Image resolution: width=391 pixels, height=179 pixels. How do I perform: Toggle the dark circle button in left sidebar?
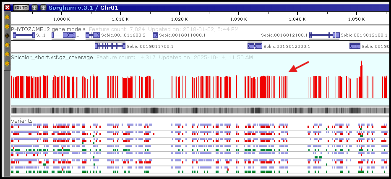7,36
